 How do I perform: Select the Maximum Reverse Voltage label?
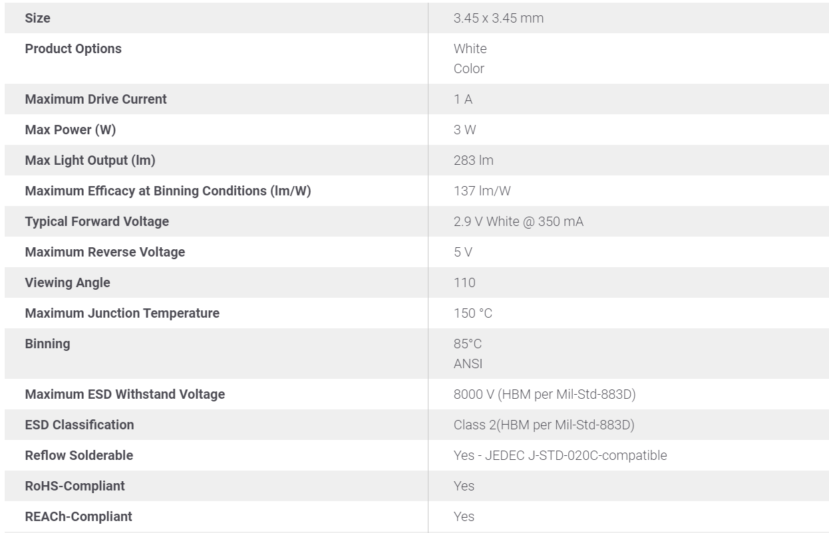point(104,252)
